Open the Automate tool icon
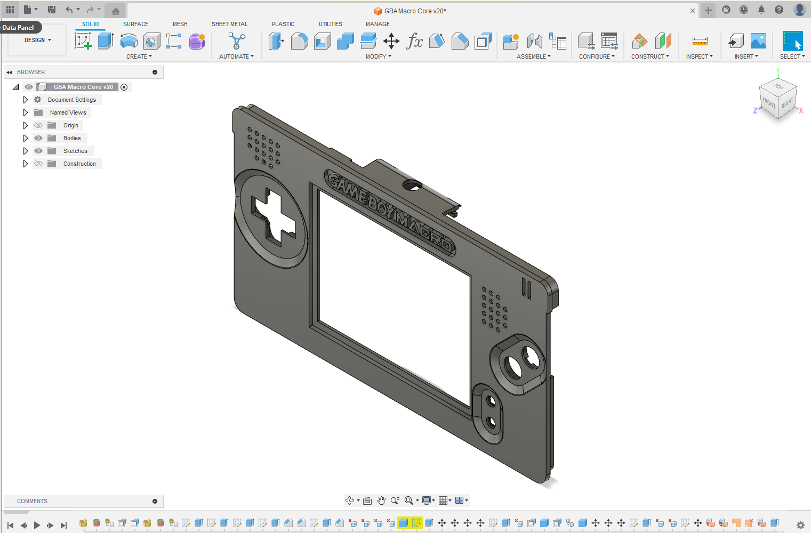The image size is (811, 533). [237, 41]
